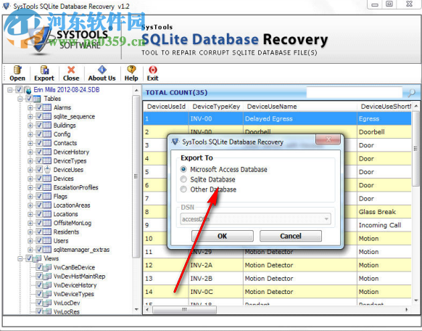Select the VwDeviceHistory view item
The width and height of the screenshot is (422, 331).
[x=75, y=285]
